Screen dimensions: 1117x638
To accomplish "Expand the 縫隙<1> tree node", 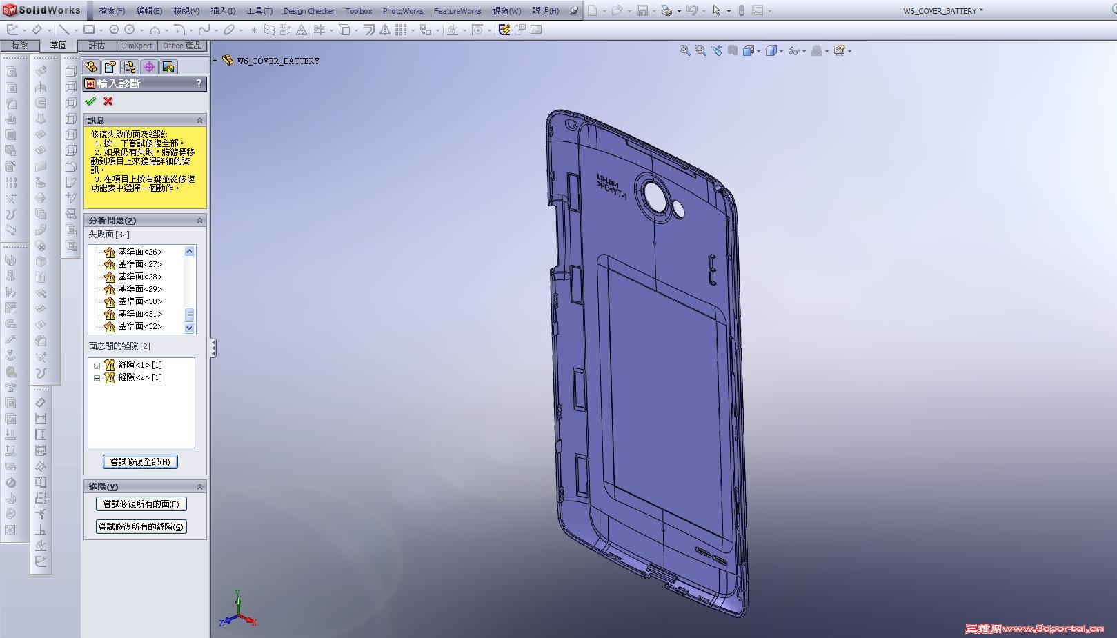I will coord(97,366).
